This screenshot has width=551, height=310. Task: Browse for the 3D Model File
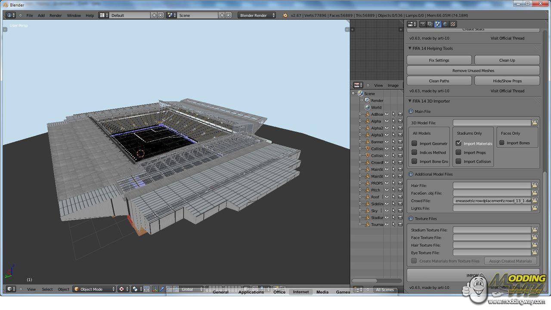tap(534, 123)
